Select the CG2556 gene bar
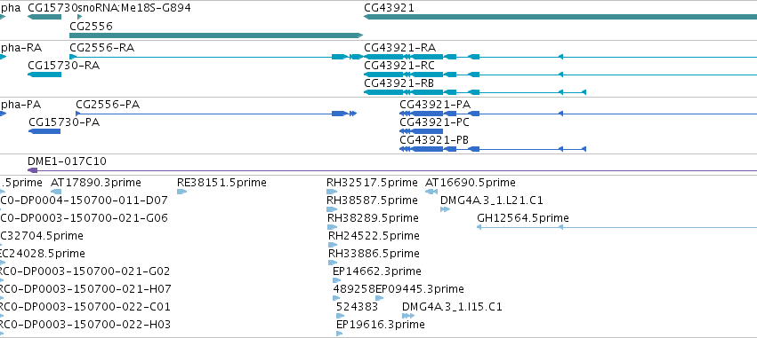 (216, 35)
